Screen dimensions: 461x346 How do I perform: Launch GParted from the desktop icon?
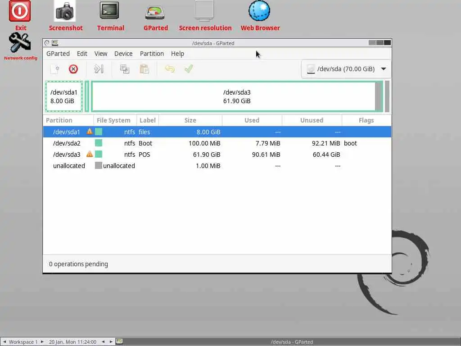coord(155,12)
